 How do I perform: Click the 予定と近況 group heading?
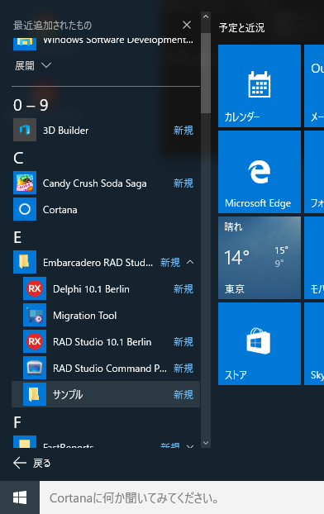(241, 28)
